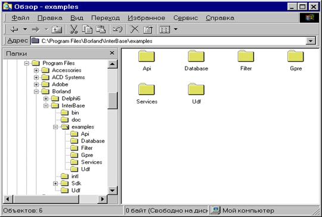Click the Copy toolbar icon
Viewport: 322px width, 217px height.
tap(87, 29)
